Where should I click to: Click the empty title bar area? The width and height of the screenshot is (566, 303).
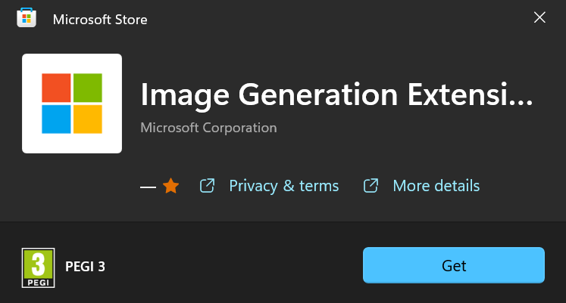[341, 19]
